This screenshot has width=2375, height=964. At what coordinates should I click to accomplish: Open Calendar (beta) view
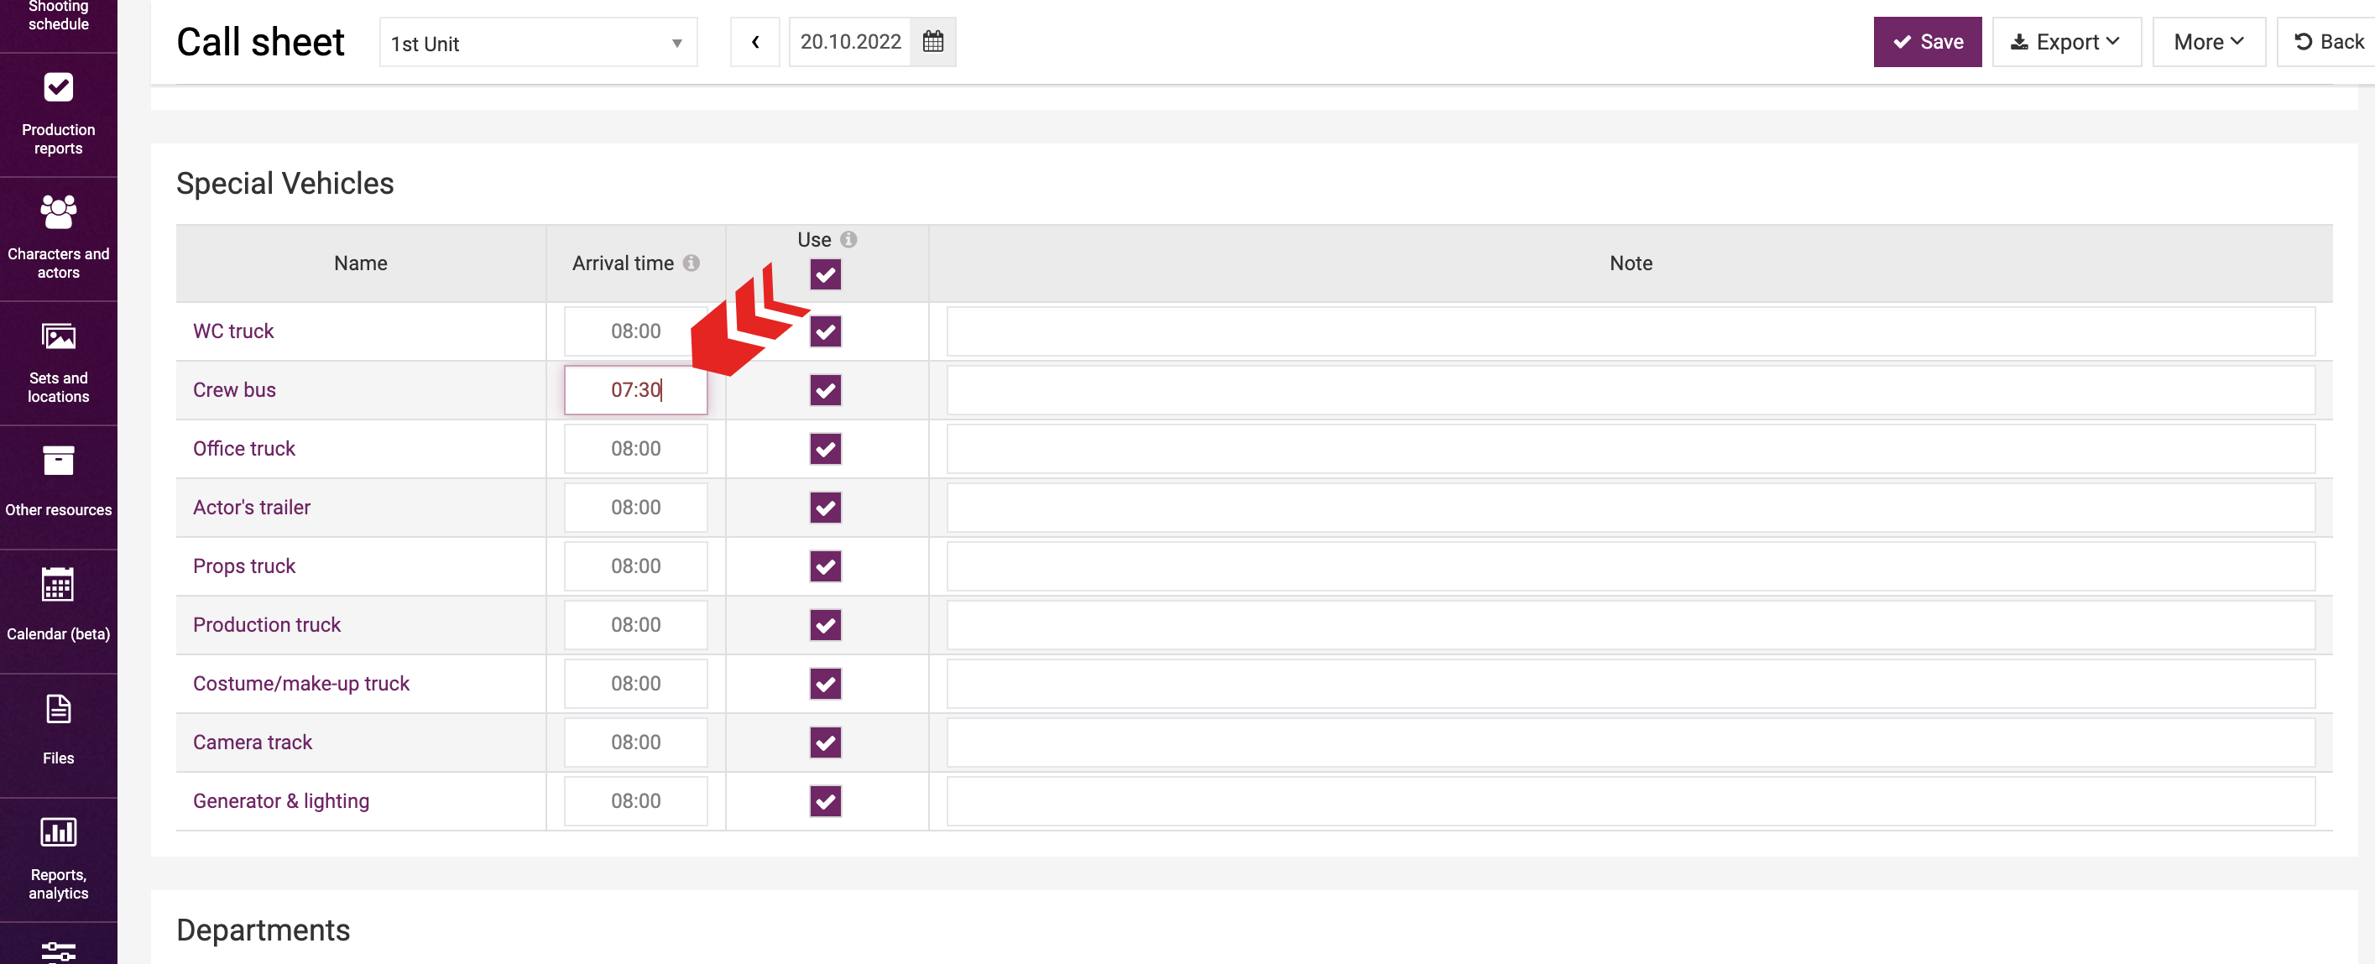point(58,607)
